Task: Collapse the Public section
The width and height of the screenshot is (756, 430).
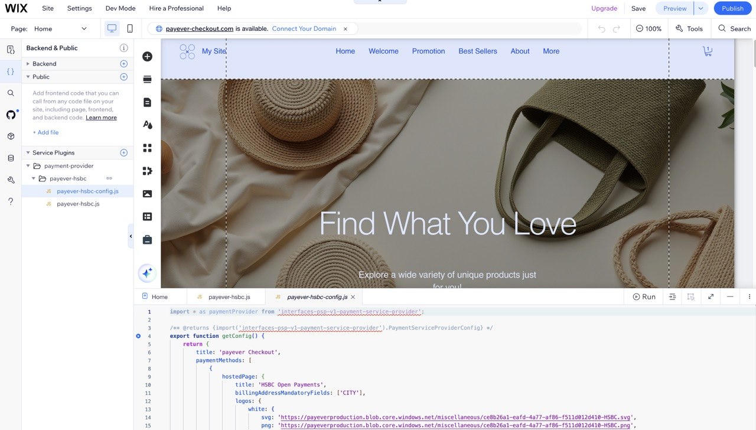Action: click(x=28, y=77)
